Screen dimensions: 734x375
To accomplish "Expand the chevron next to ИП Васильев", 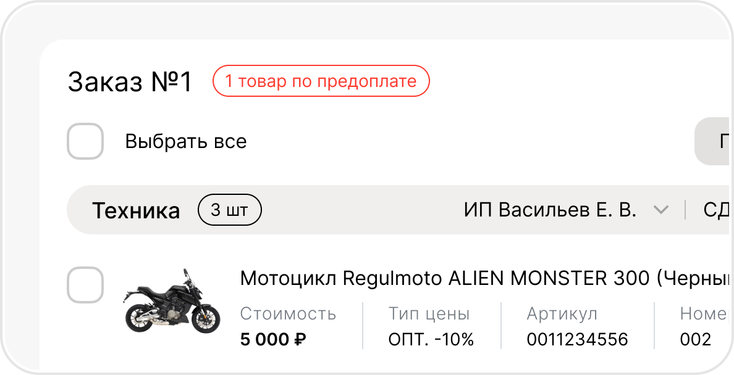I will click(x=661, y=210).
